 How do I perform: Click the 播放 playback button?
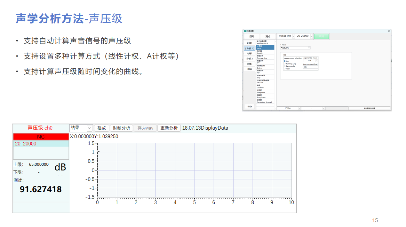coord(101,128)
